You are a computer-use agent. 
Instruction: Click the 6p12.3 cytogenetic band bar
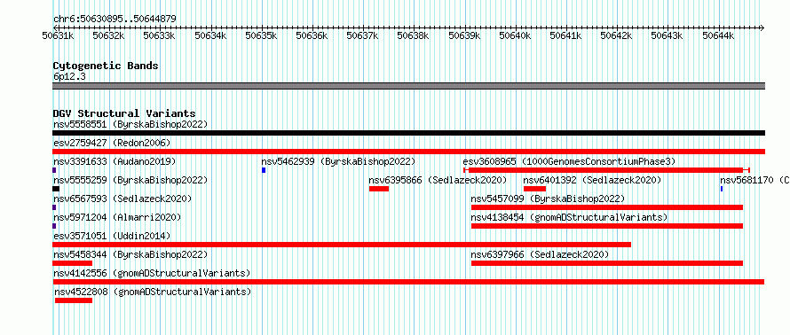click(408, 86)
